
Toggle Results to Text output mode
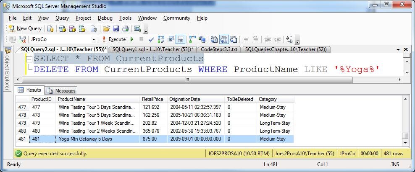(x=214, y=39)
